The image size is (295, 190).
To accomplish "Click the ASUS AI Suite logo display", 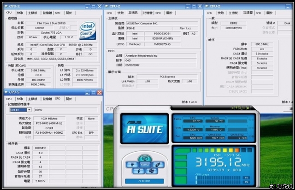I will pos(144,128).
